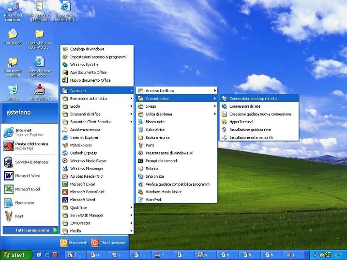Open Outlook Express
Screen dimensions: 347x260
(83, 153)
